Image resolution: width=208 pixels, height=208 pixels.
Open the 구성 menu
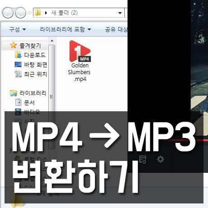(17, 29)
